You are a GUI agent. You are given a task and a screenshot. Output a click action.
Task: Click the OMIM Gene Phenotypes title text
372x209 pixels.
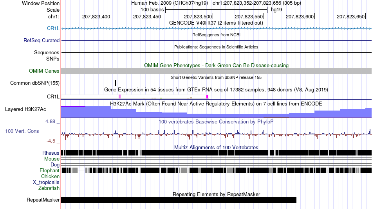216,65
